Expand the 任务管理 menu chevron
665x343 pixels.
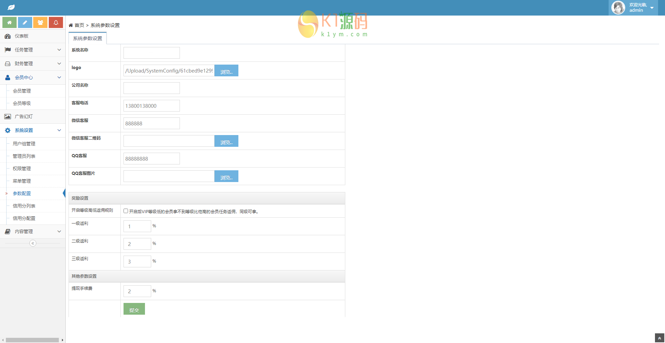click(x=59, y=50)
